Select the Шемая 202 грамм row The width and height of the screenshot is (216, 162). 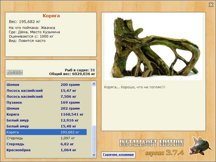point(46,109)
